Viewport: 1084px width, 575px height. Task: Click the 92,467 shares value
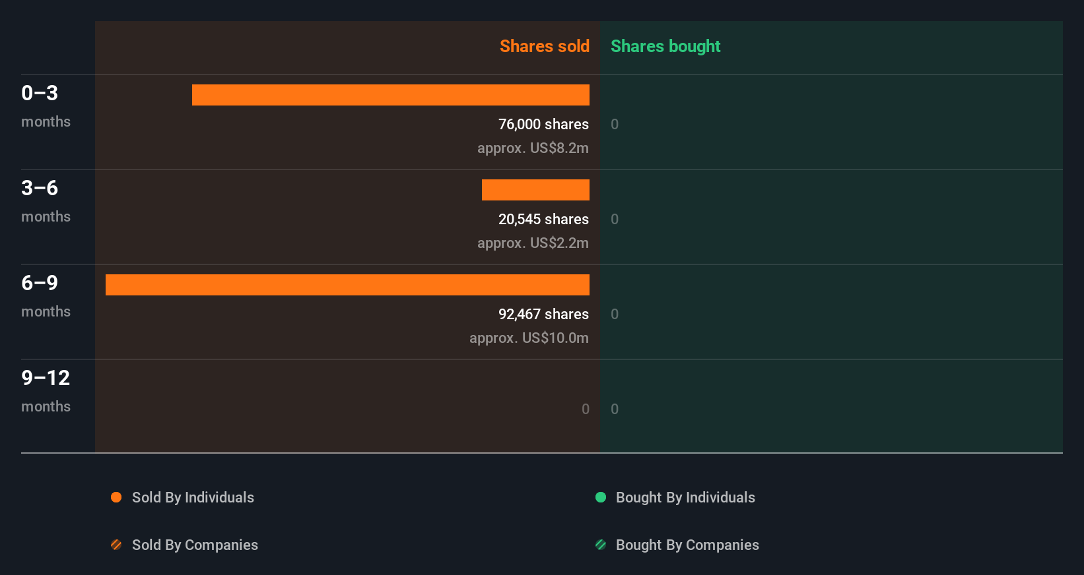click(x=543, y=314)
